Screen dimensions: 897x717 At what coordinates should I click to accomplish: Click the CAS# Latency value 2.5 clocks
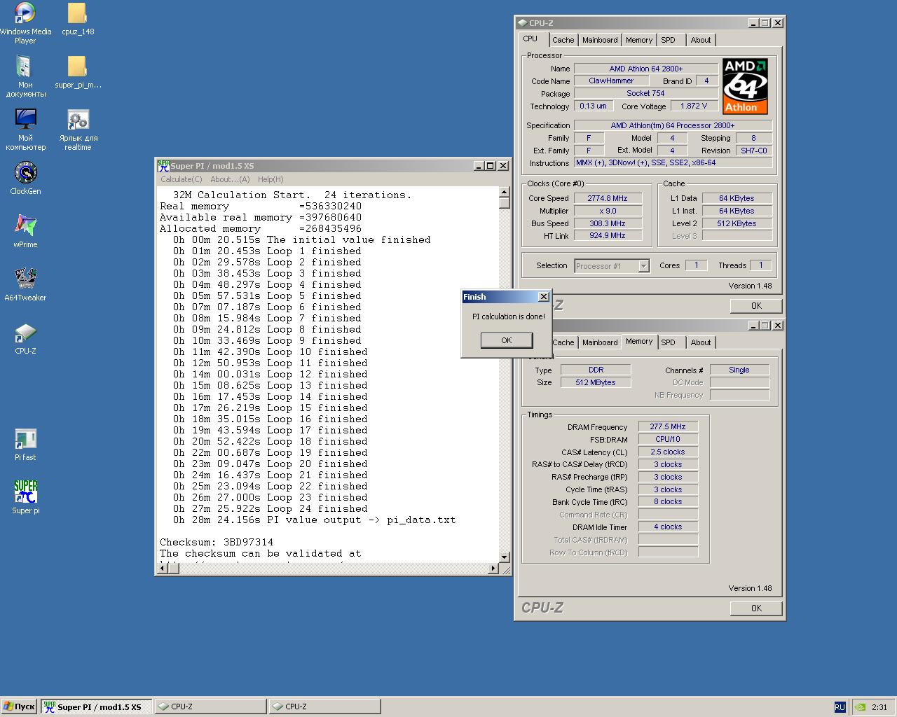(x=668, y=452)
